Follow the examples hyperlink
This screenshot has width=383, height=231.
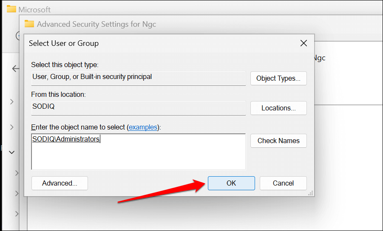[143, 127]
